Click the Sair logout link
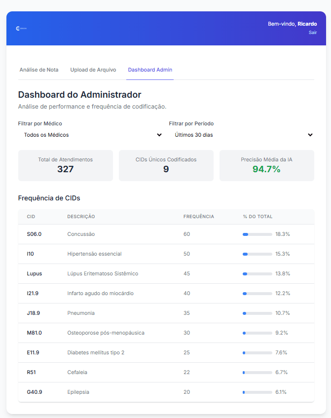 click(x=313, y=33)
